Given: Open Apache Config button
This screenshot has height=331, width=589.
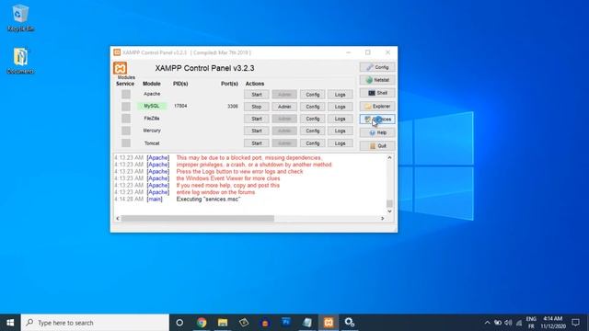Looking at the screenshot, I should tap(312, 95).
